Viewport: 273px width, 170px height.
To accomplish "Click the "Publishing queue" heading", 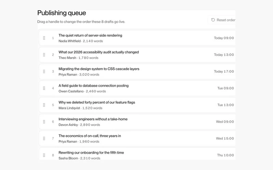I will [x=62, y=13].
